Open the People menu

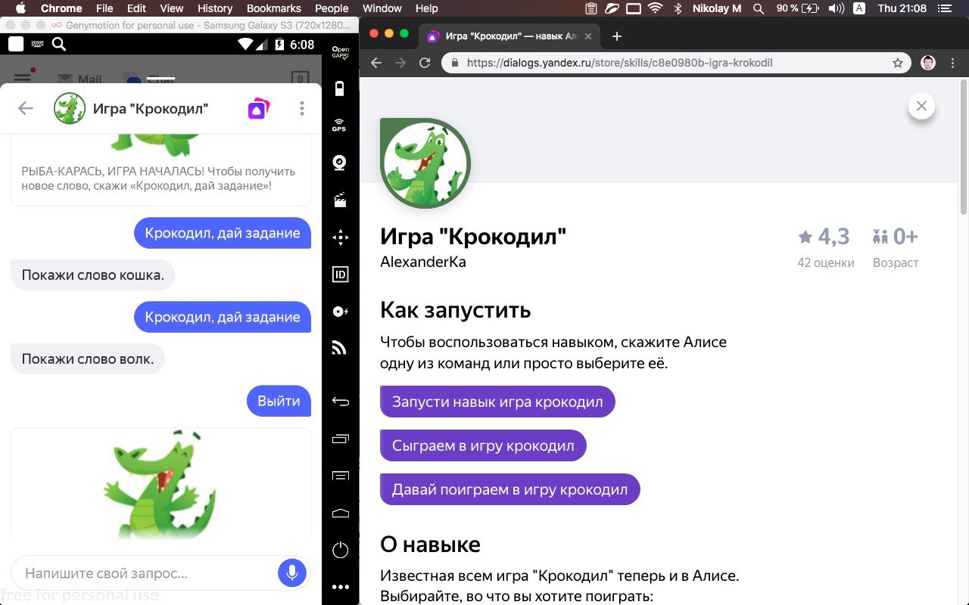332,8
